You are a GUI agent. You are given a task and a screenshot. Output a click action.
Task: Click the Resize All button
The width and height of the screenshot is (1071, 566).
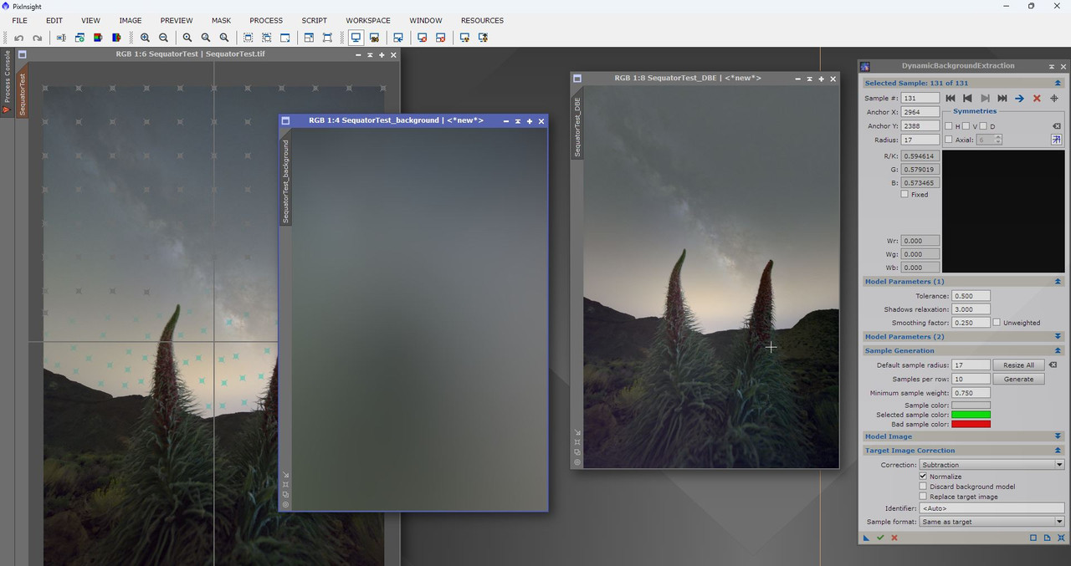click(x=1018, y=365)
